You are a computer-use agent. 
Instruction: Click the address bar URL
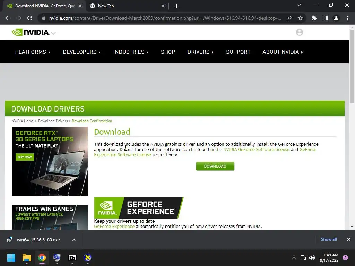[165, 18]
